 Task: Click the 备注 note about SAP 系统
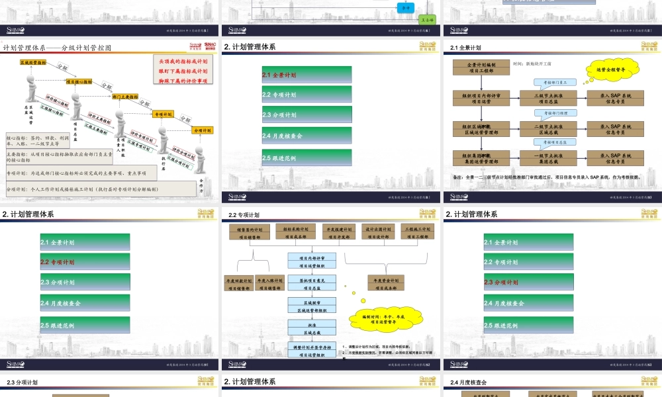coord(547,177)
